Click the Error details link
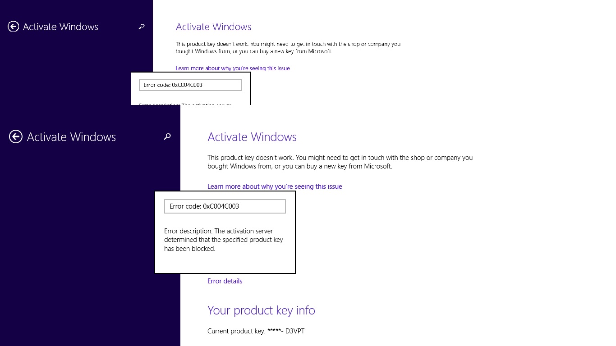616x346 pixels. pyautogui.click(x=225, y=281)
